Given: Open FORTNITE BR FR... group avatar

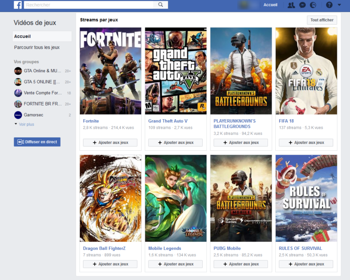Looking at the screenshot, I should (x=18, y=104).
